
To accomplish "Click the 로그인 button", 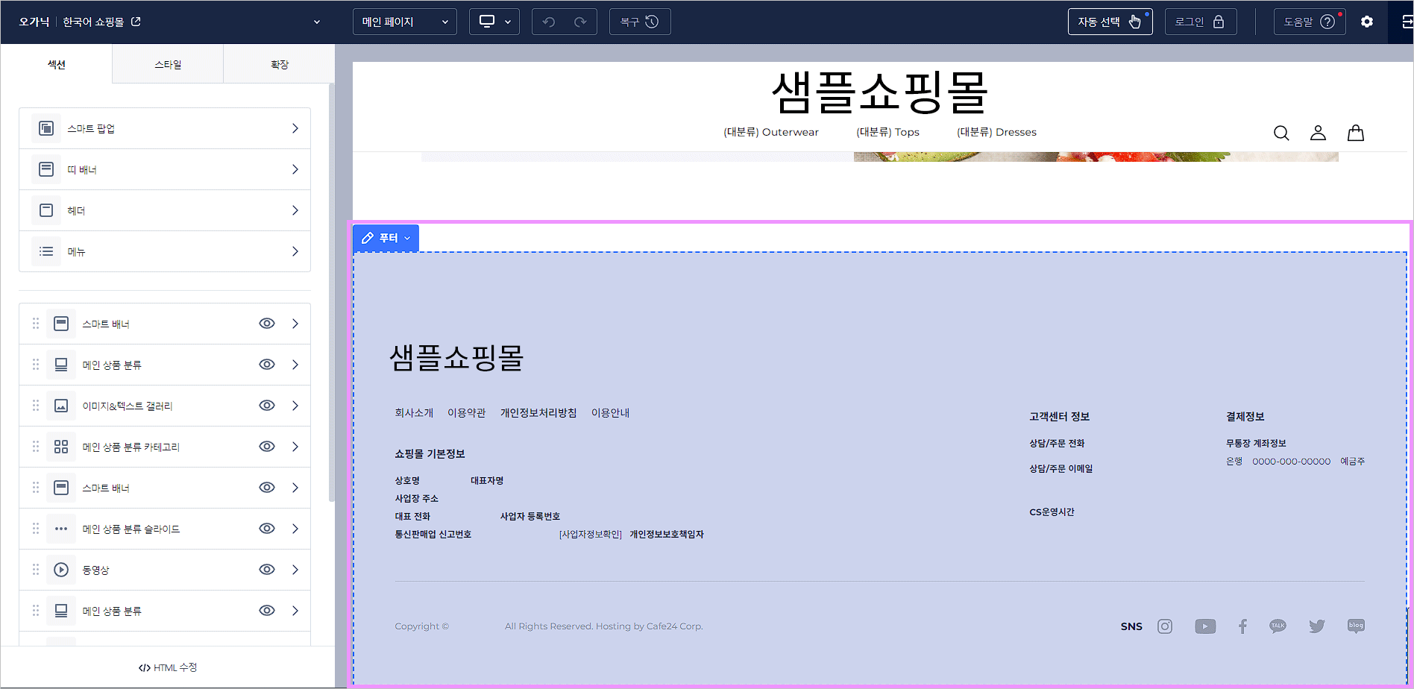I will 1200,22.
